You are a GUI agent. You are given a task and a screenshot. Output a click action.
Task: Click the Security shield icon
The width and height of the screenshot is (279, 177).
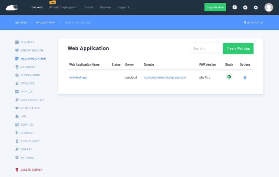[x=17, y=133]
